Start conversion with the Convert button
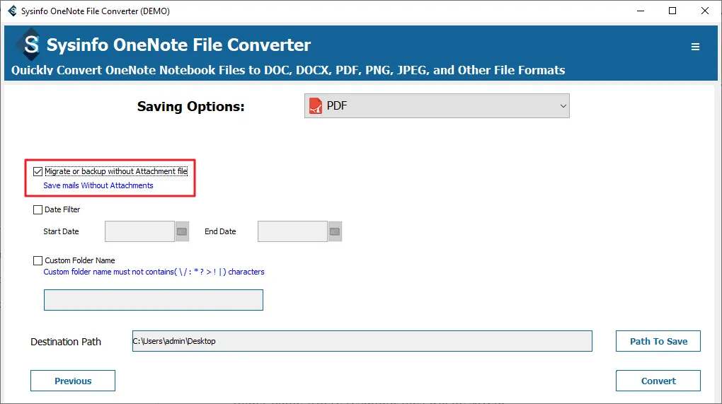The image size is (722, 404). (658, 381)
